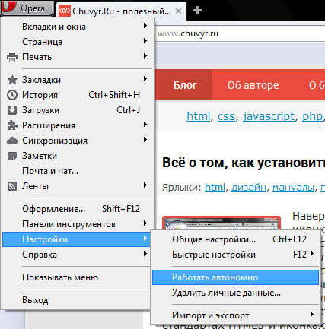Expand Панели инструментов submenu arrow
The width and height of the screenshot is (325, 329).
click(x=145, y=223)
